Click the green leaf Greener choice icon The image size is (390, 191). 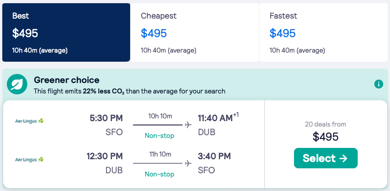(18, 84)
